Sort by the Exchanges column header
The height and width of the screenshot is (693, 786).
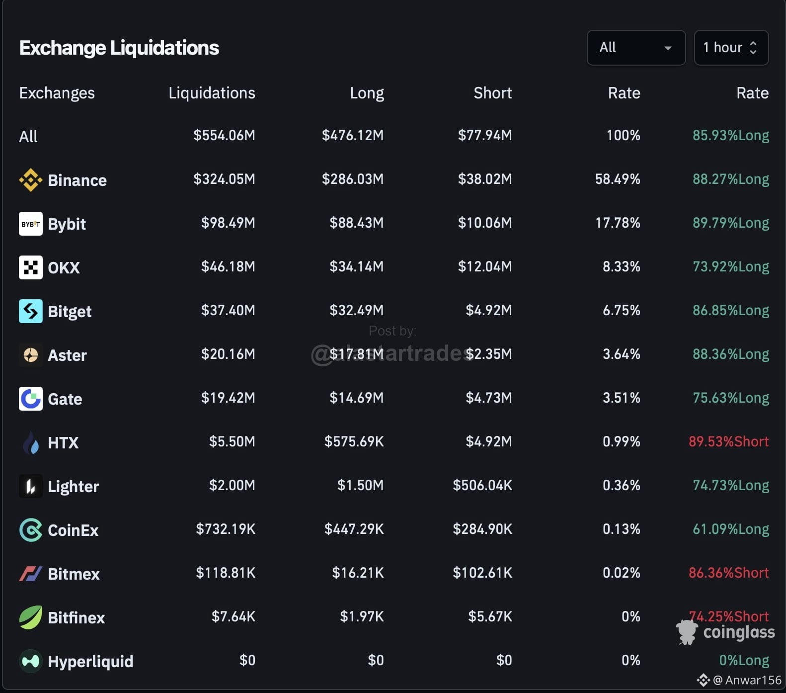click(x=57, y=93)
